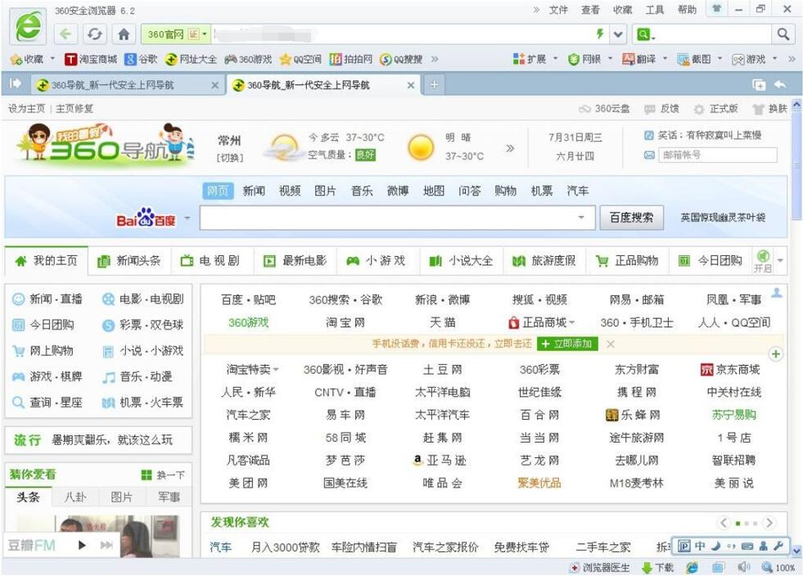This screenshot has width=803, height=576.
Task: Open 浏览器医生 in status bar
Action: pyautogui.click(x=600, y=567)
